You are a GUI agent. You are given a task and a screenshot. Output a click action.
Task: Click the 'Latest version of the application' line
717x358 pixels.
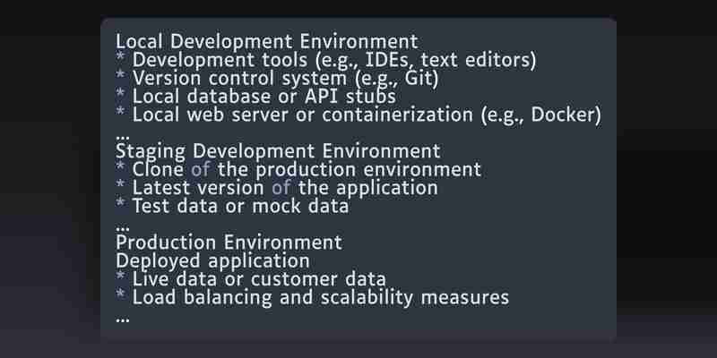click(x=277, y=188)
